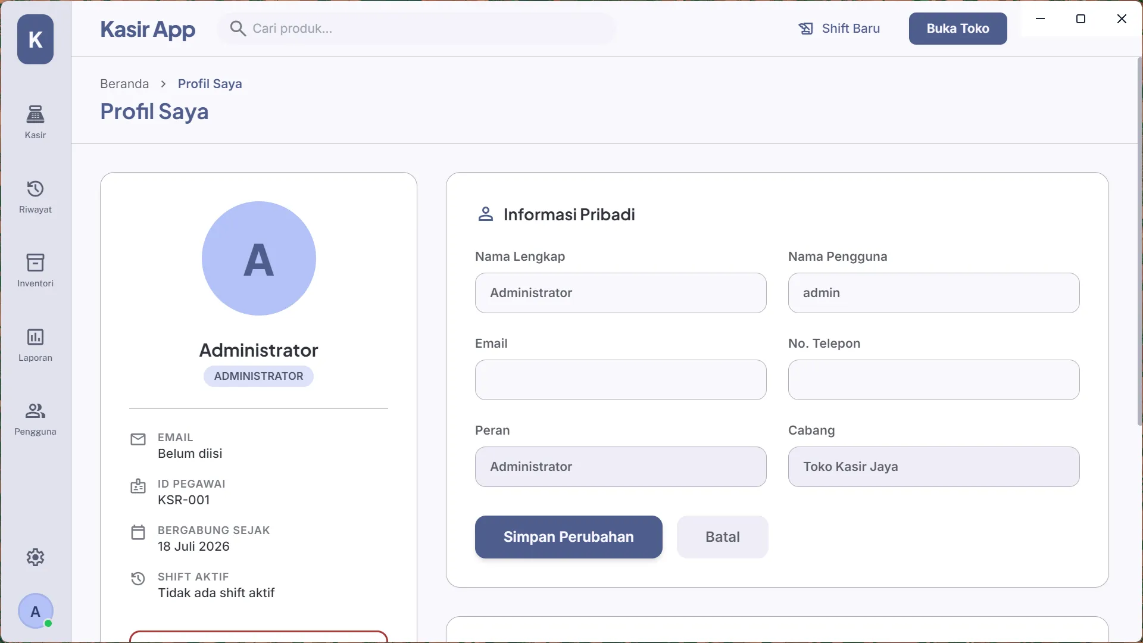
Task: Click the Shift Baru button
Action: tap(839, 29)
